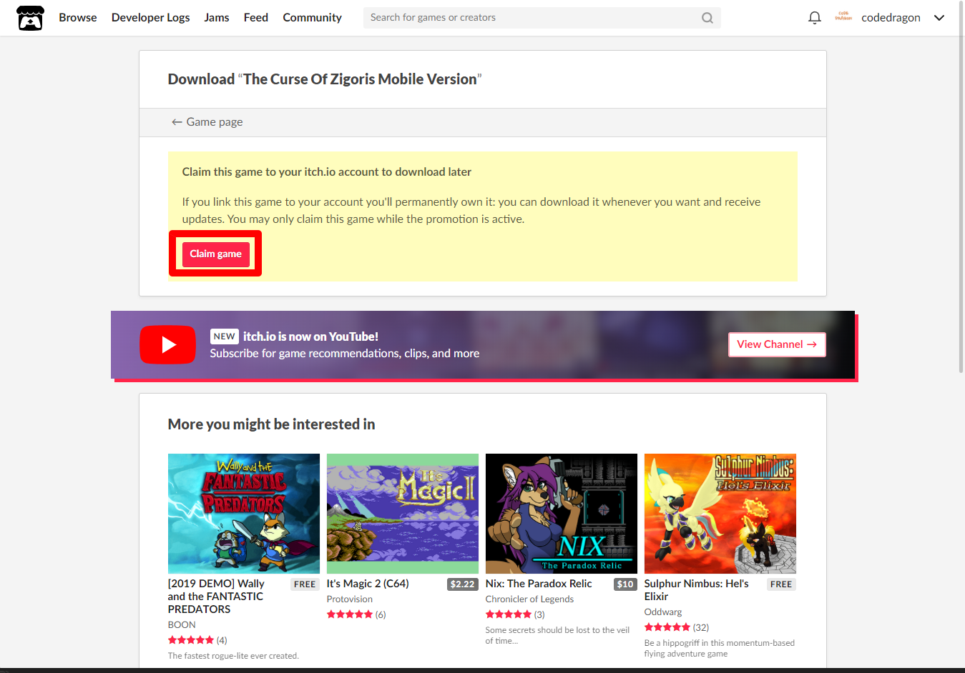Click the FREE tag on Sulphur Nimbus
The height and width of the screenshot is (673, 965).
coord(781,584)
